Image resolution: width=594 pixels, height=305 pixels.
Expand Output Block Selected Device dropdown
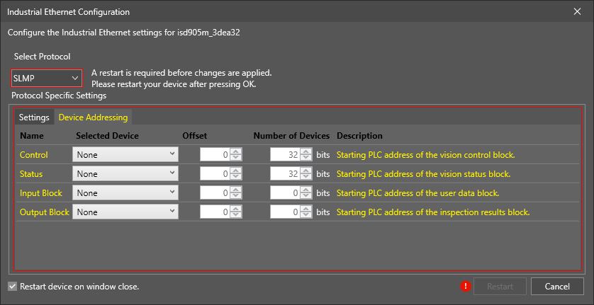[x=125, y=212]
